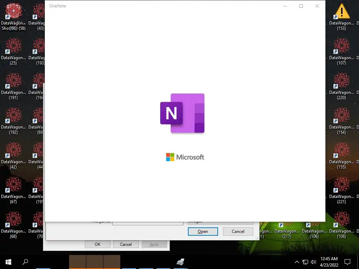This screenshot has height=269, width=359.
Task: Select the DataWagon (68) desktop shortcut
Action: click(13, 225)
